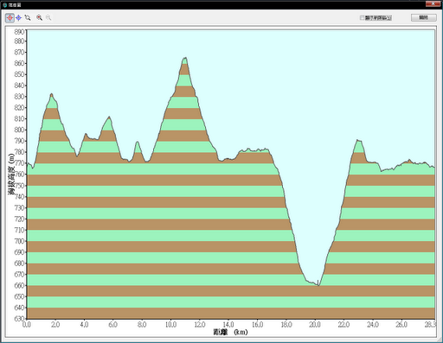Click the 770 label on the elevation axis
This screenshot has height=343, width=443.
[x=19, y=163]
